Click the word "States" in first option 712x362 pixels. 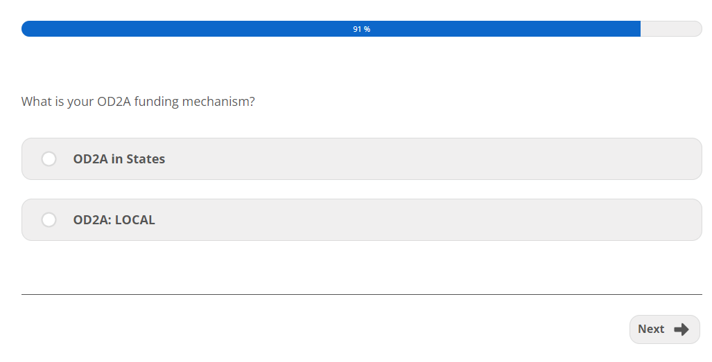[146, 159]
